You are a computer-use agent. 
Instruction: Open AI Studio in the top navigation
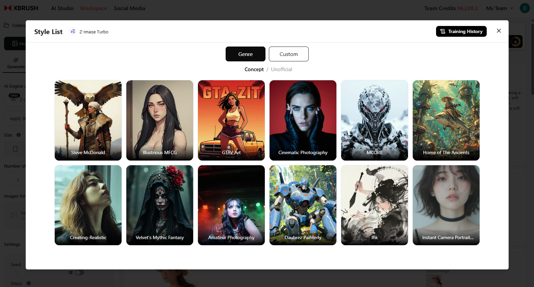(62, 8)
